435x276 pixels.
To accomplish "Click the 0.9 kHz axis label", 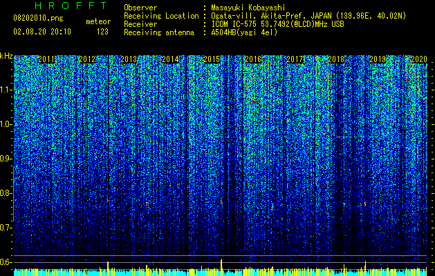I will point(6,159).
